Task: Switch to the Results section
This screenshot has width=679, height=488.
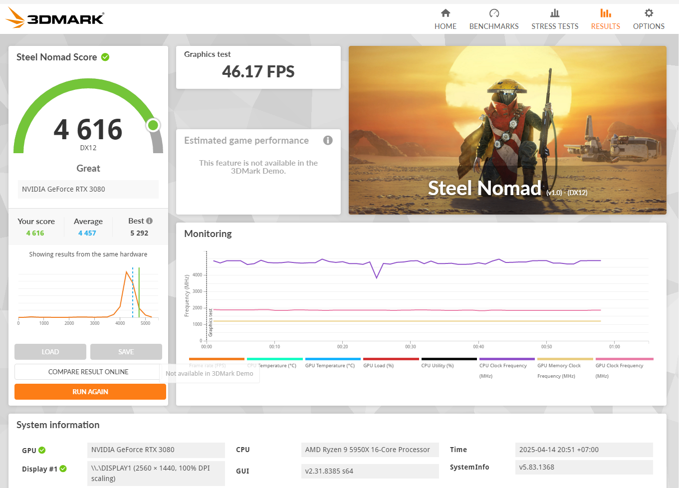Action: 605,19
